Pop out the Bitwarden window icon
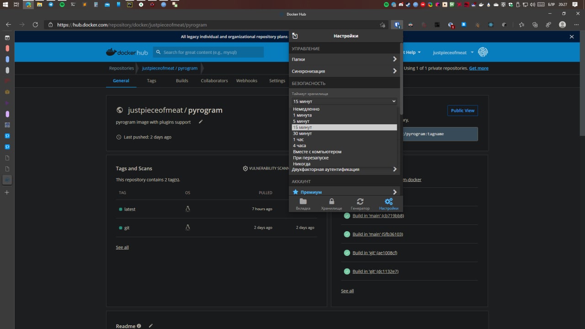Viewport: 585px width, 329px height. [x=295, y=36]
